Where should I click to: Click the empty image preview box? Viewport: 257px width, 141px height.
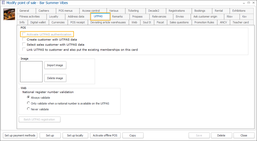(31, 72)
